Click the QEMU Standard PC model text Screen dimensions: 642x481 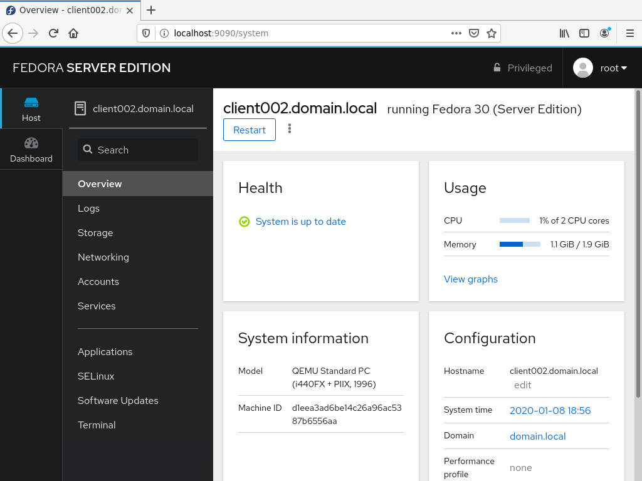coord(334,378)
